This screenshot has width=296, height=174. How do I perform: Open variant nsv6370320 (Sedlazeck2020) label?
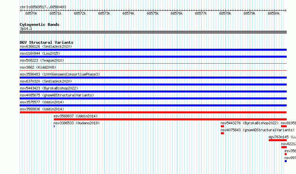pos(46,81)
